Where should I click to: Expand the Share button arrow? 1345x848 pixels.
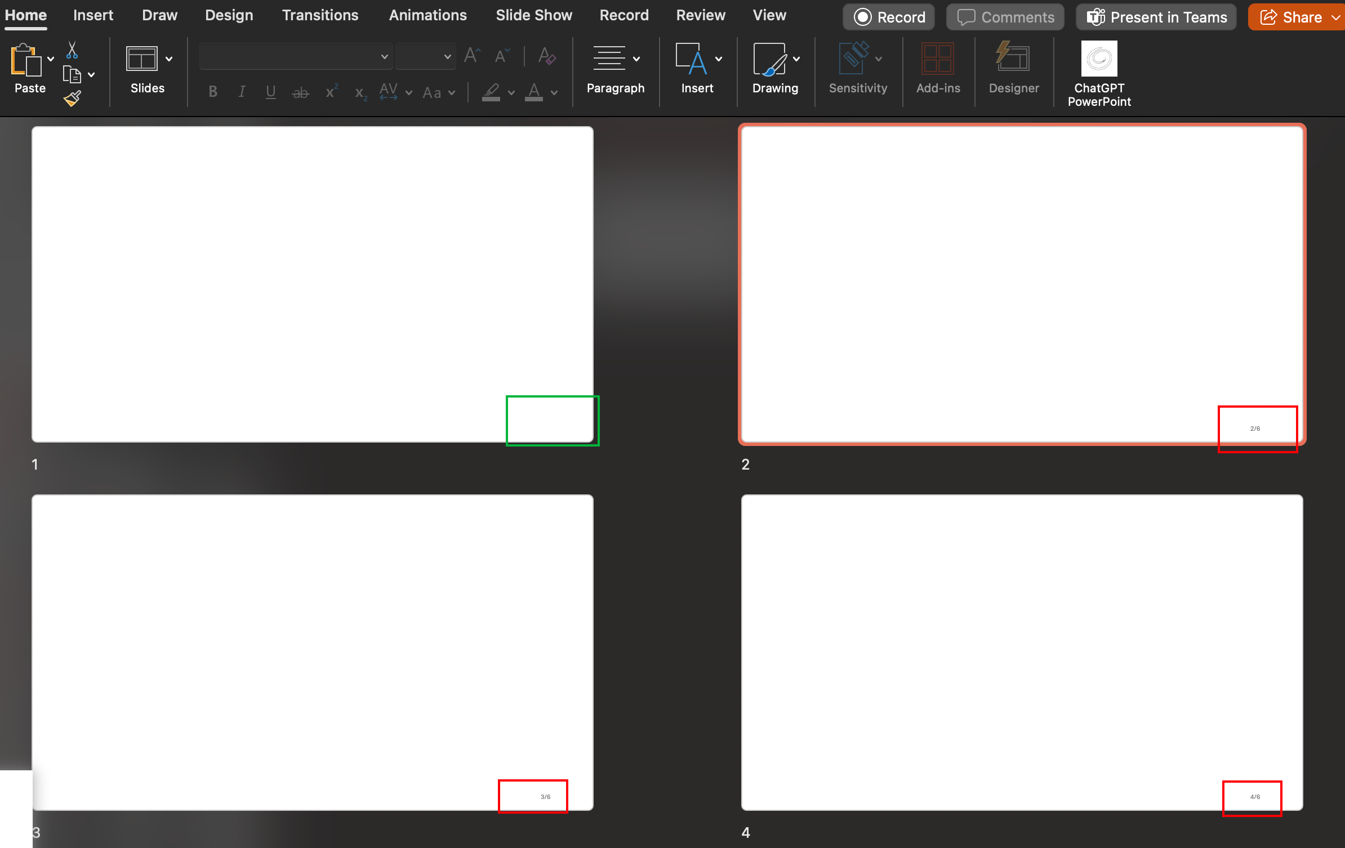[x=1336, y=17]
